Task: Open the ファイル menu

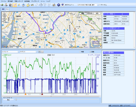Action: click(x=3, y=1)
